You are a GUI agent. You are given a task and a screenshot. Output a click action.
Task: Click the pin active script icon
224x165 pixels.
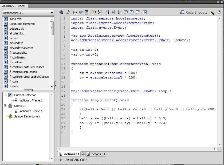point(83,154)
